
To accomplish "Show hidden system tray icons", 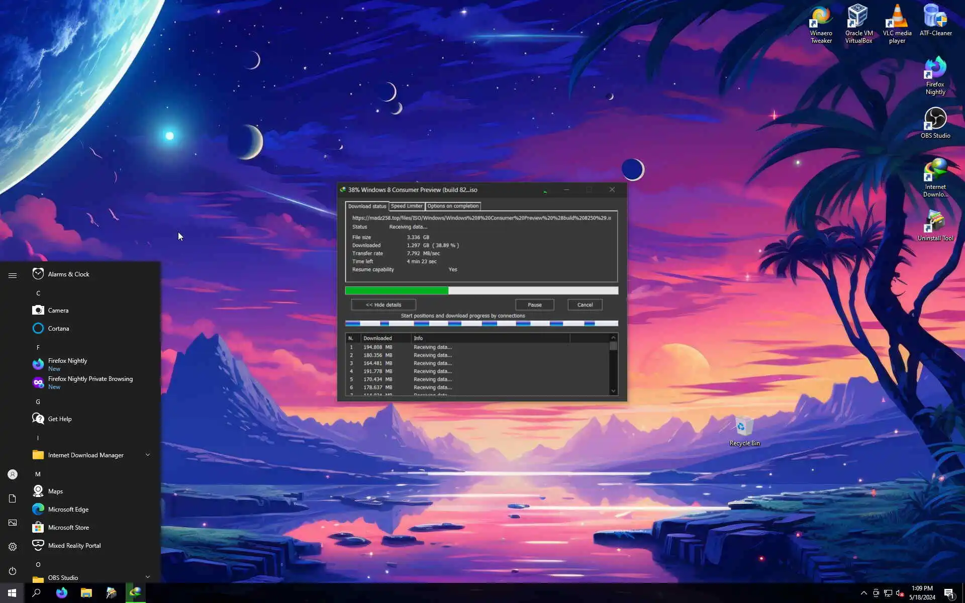I will click(x=863, y=593).
